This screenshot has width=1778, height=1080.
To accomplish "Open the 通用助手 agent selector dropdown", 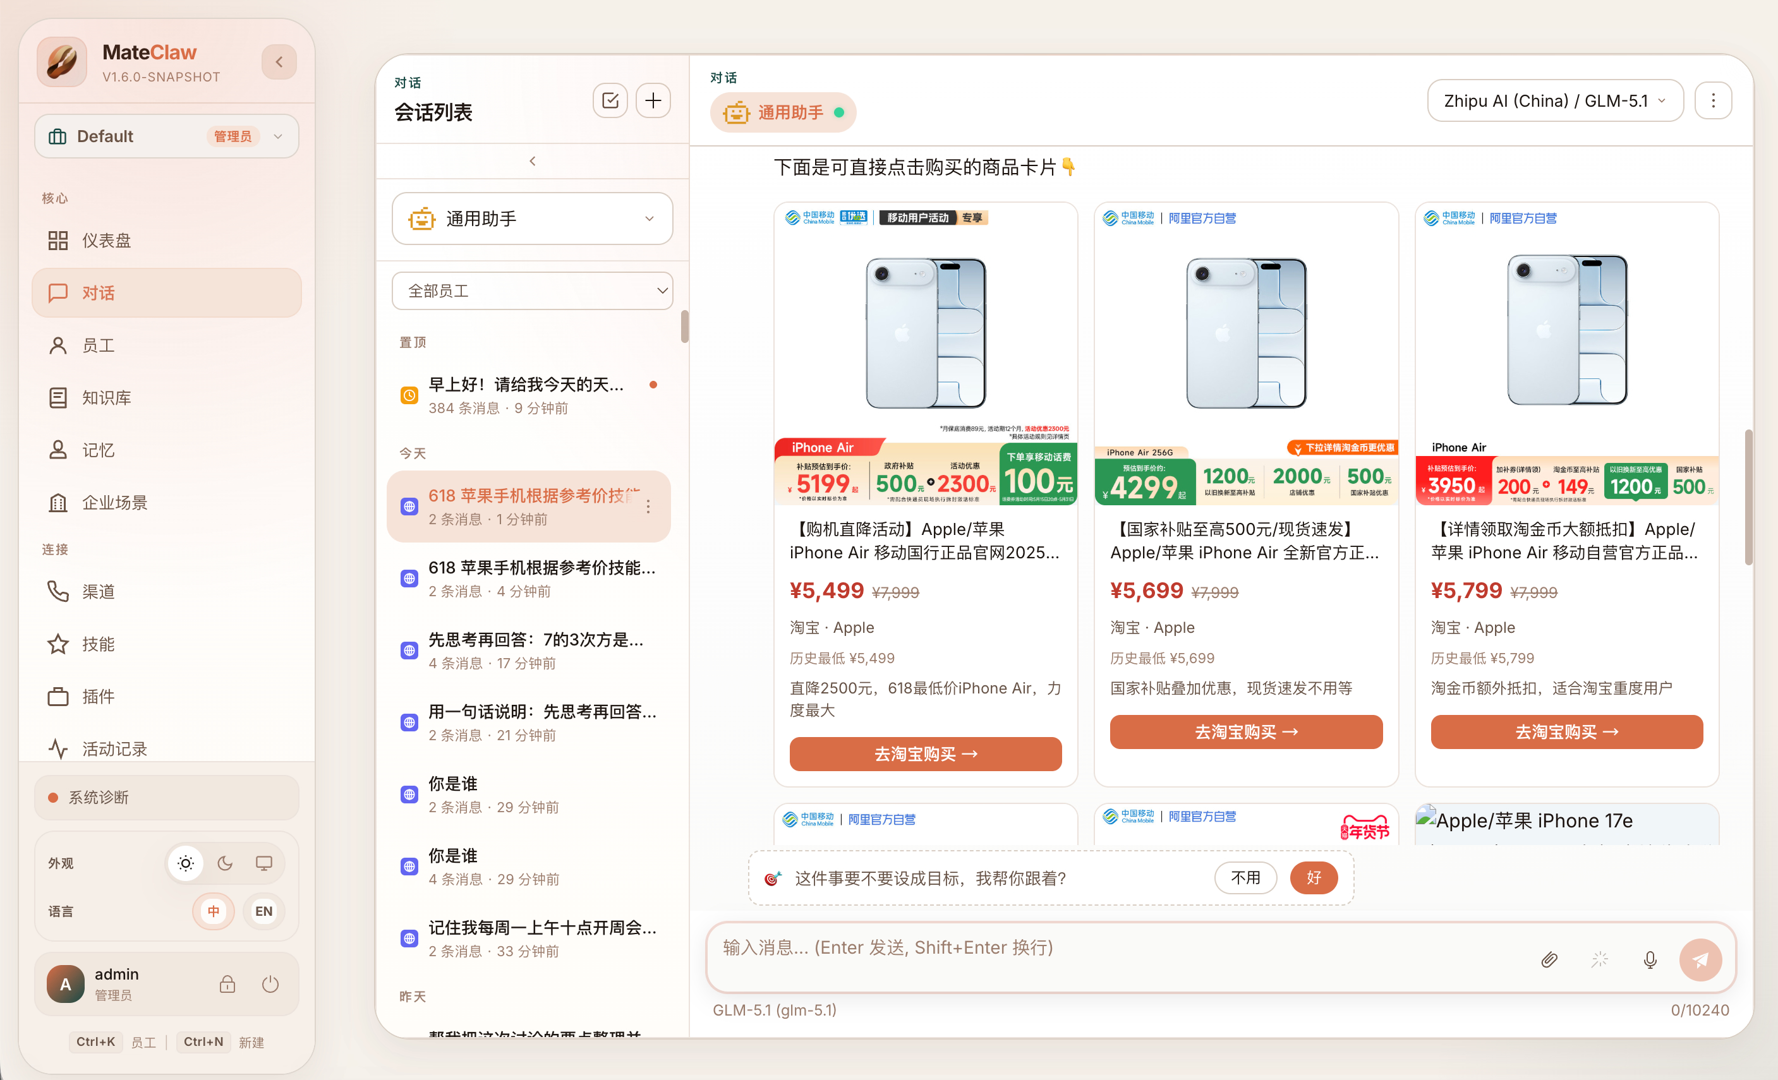I will coord(533,219).
